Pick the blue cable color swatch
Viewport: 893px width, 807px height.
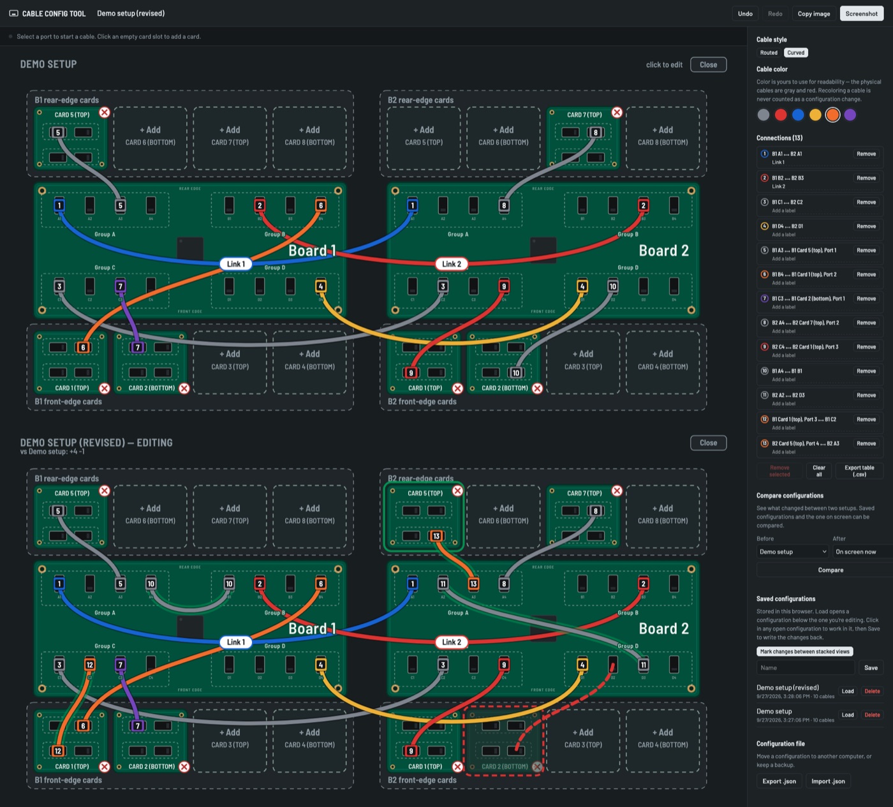click(x=798, y=115)
